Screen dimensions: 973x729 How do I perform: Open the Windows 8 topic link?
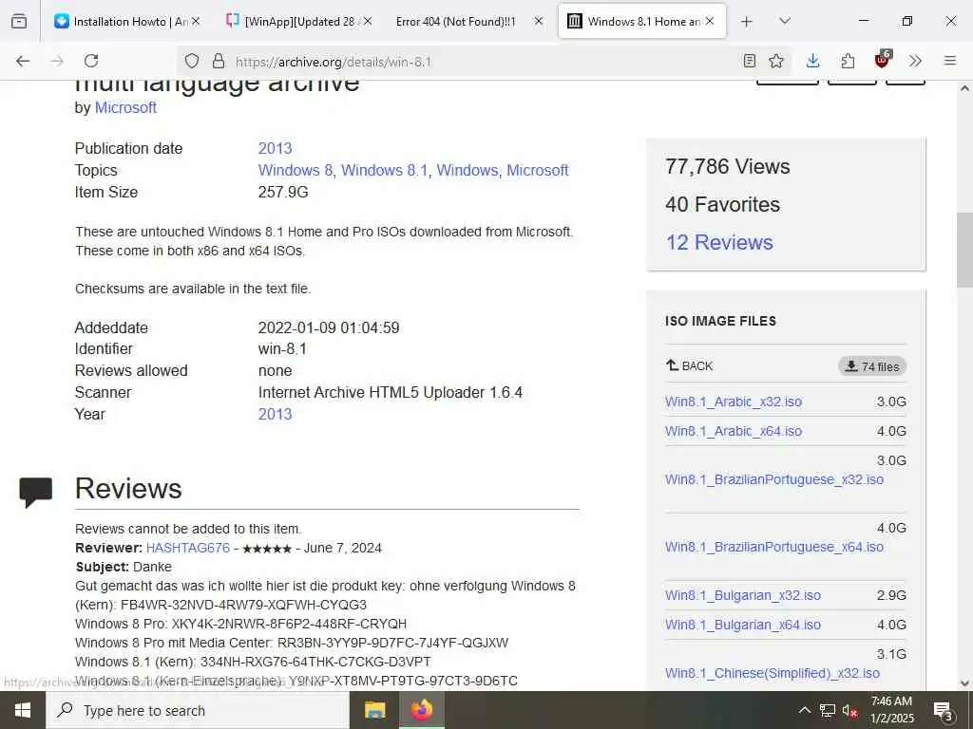coord(296,171)
